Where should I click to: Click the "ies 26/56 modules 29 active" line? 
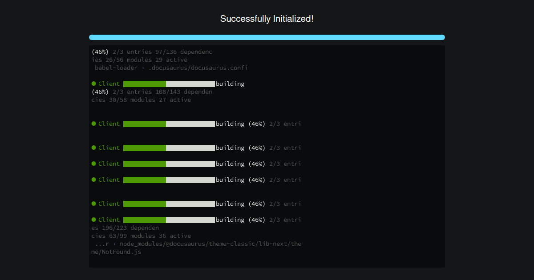[139, 60]
